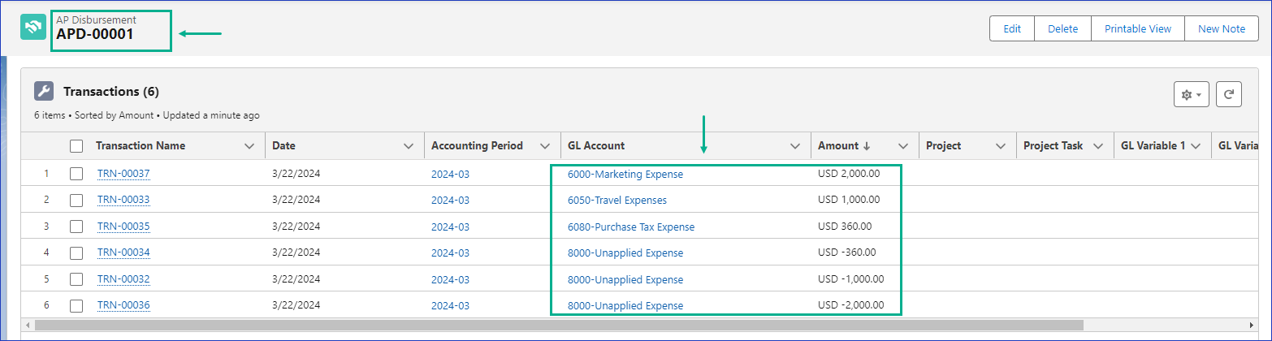Image resolution: width=1272 pixels, height=341 pixels.
Task: Open Printable View
Action: [1137, 28]
